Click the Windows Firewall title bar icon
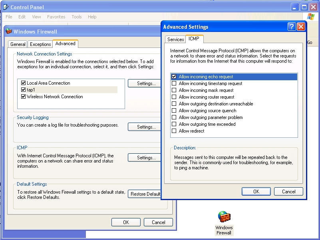 click(x=8, y=32)
